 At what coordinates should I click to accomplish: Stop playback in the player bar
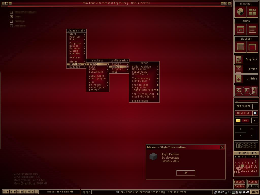click(15, 192)
